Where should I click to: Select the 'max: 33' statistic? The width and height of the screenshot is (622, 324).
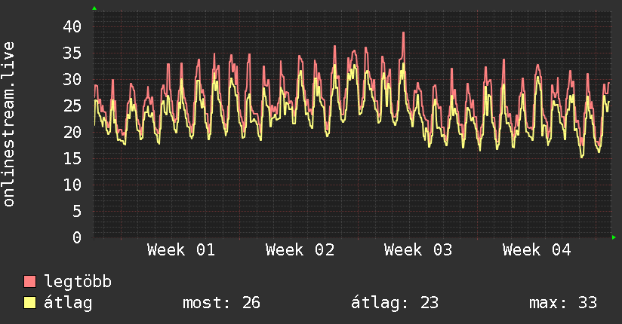click(563, 303)
